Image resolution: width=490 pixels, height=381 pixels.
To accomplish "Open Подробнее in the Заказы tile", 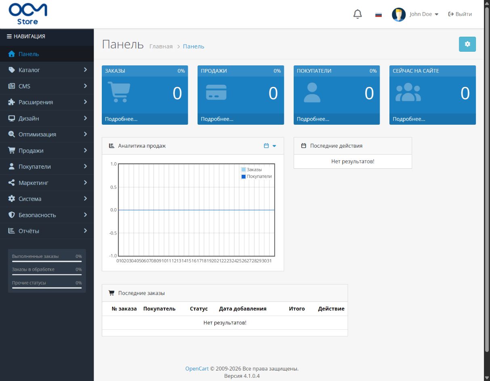I will (x=121, y=119).
